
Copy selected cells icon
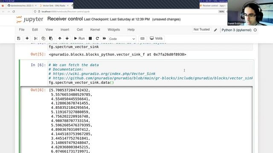point(43,39)
